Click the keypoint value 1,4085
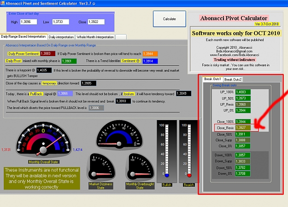The width and height of the screenshot is (288, 207). (x=44, y=70)
